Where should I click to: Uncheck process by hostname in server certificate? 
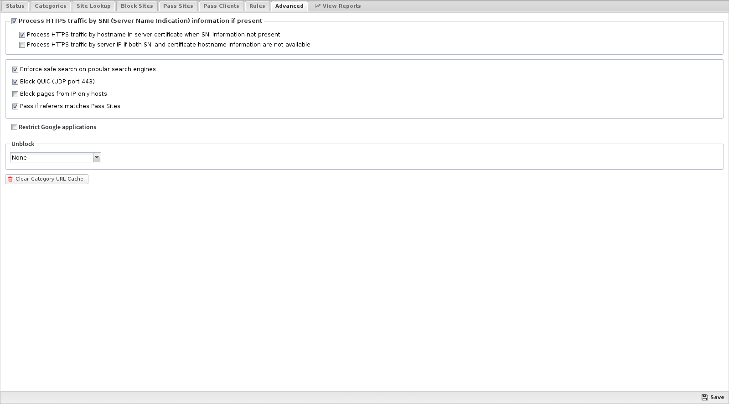click(x=22, y=35)
